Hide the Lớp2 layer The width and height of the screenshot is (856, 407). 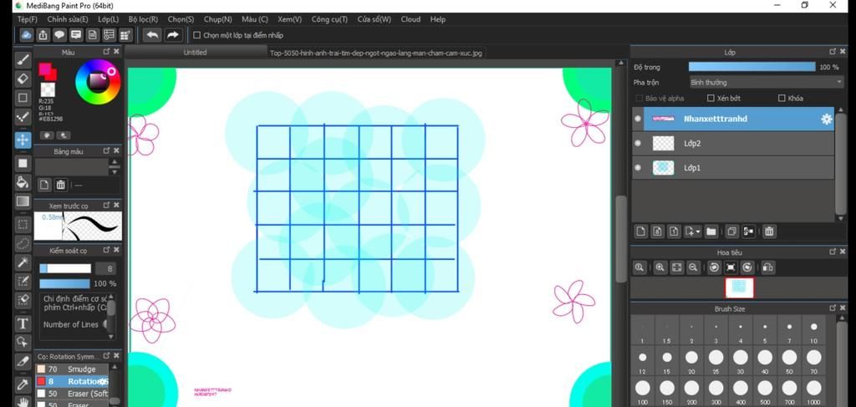[x=638, y=144]
